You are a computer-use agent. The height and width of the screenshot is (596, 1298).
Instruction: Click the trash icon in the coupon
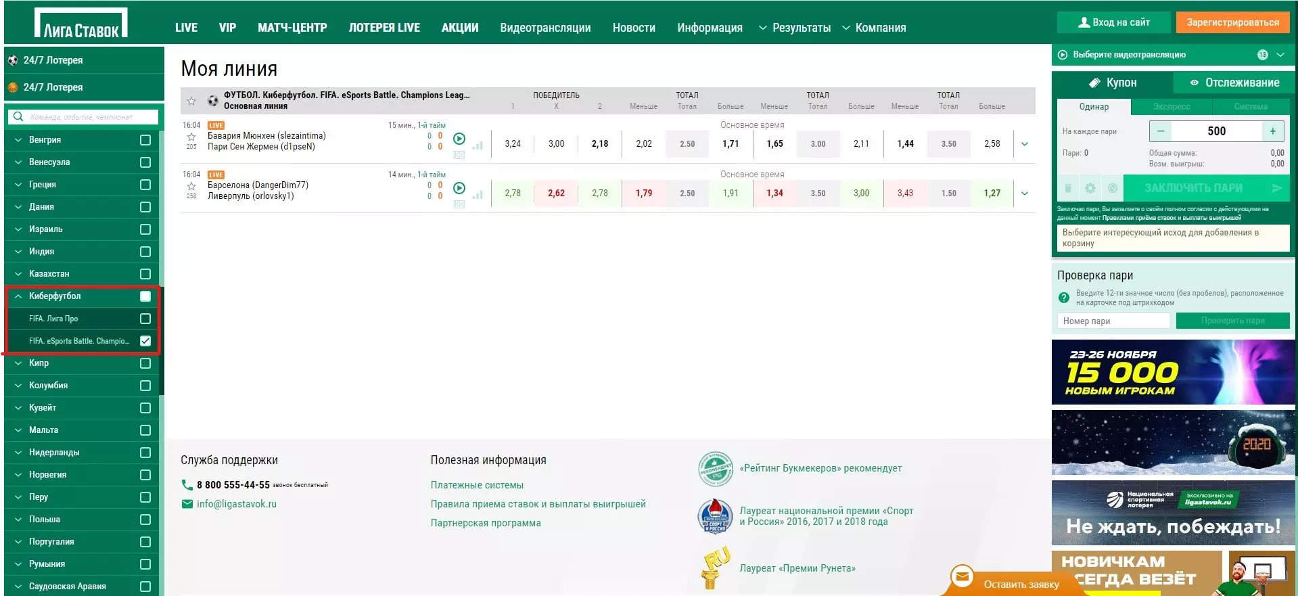tap(1068, 188)
